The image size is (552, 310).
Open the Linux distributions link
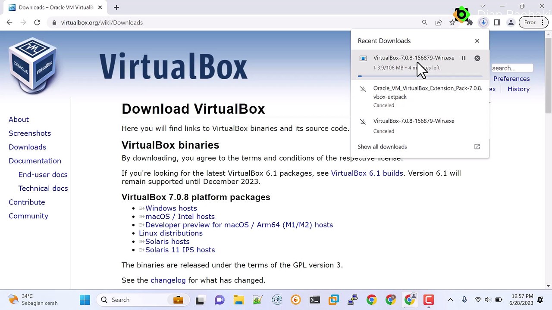click(x=170, y=233)
